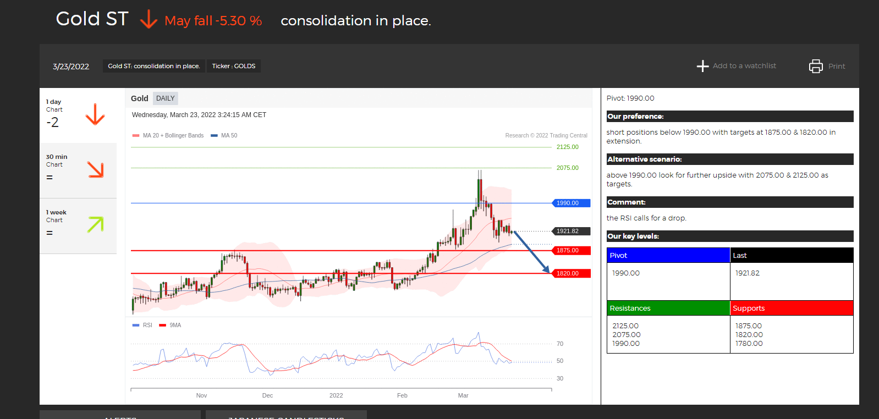The height and width of the screenshot is (419, 879).
Task: Open the Alerts tab at the bottom
Action: 120,415
